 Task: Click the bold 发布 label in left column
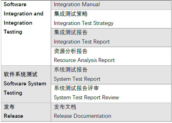tap(9, 107)
